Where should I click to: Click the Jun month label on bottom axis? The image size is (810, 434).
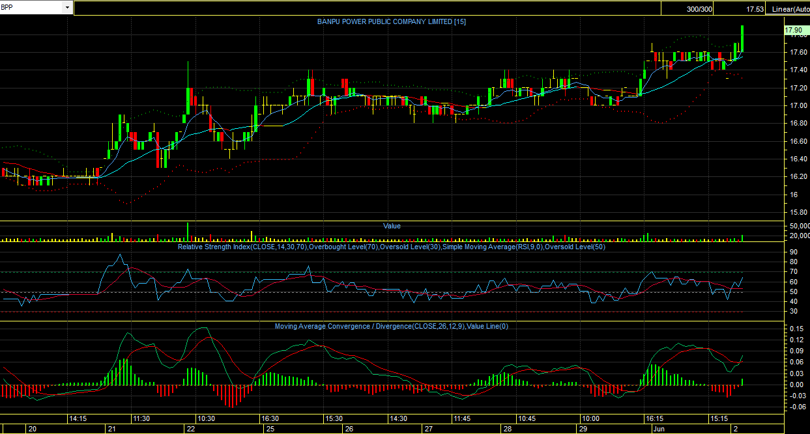tap(658, 429)
